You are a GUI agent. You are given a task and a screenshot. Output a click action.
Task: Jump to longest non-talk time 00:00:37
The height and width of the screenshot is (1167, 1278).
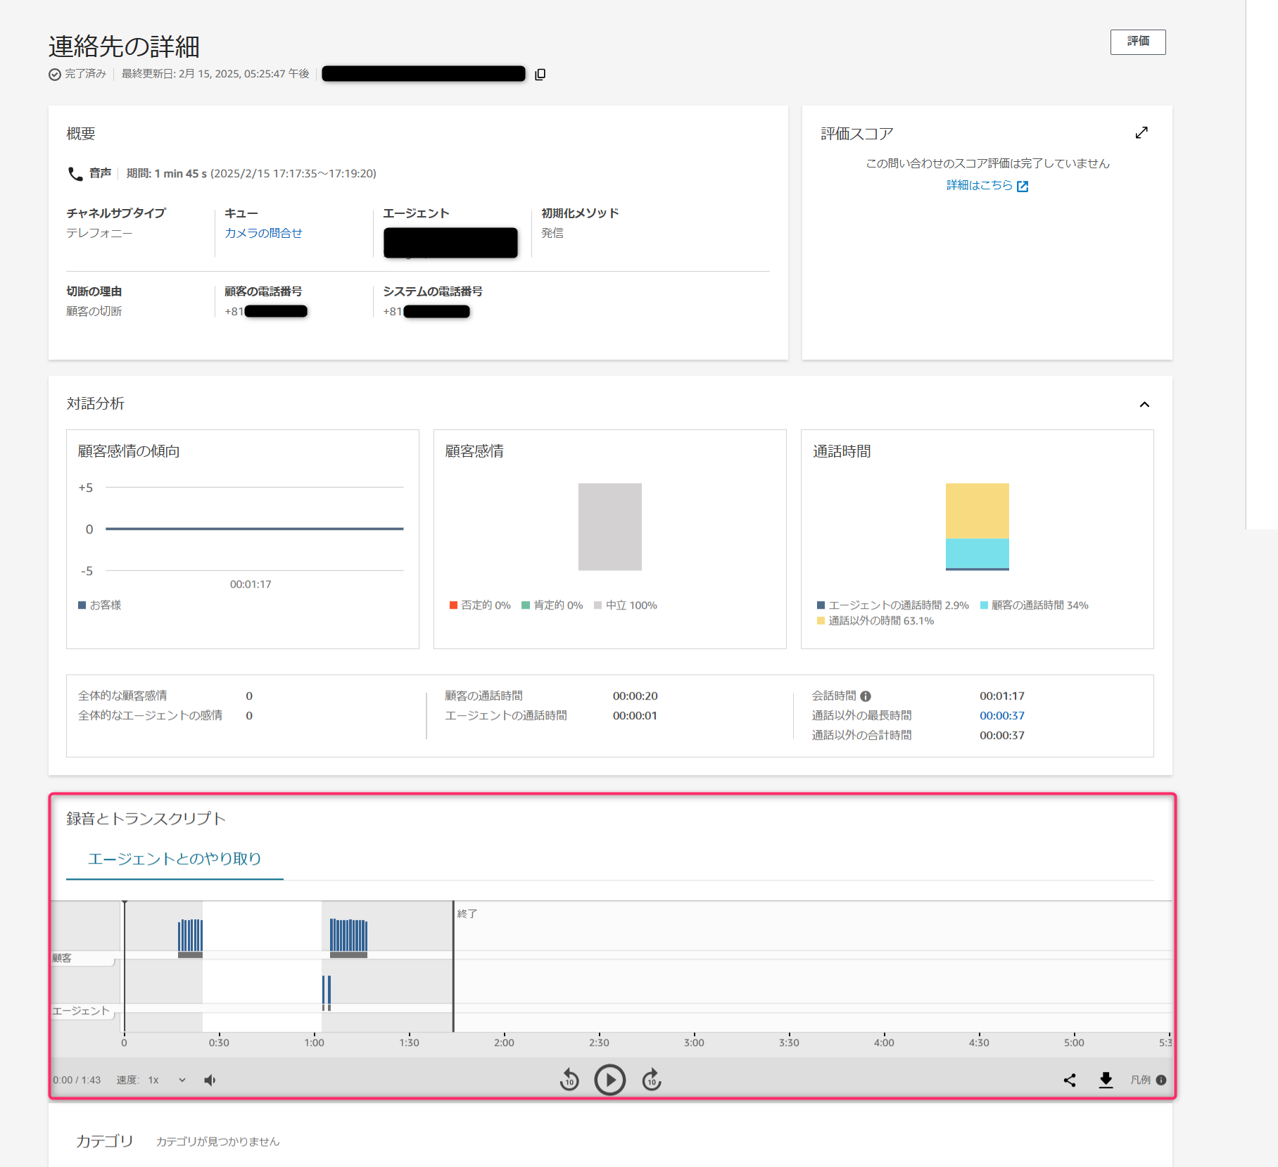tap(1001, 716)
